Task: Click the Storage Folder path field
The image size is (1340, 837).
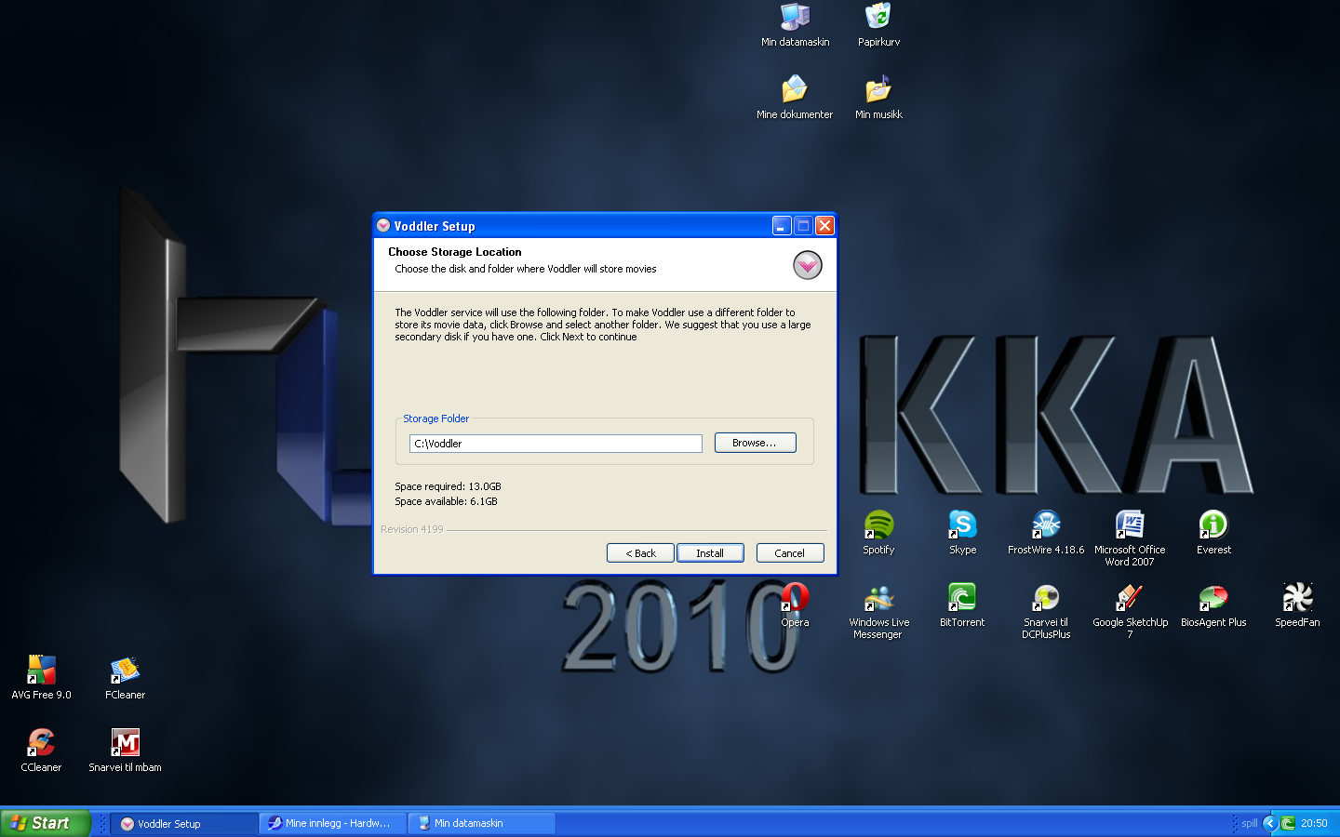Action: (x=556, y=444)
